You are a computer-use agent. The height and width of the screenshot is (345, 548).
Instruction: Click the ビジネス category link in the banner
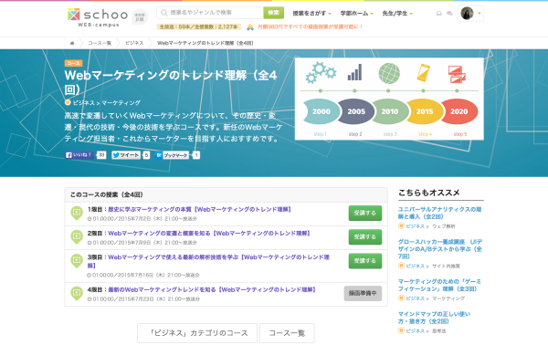83,102
